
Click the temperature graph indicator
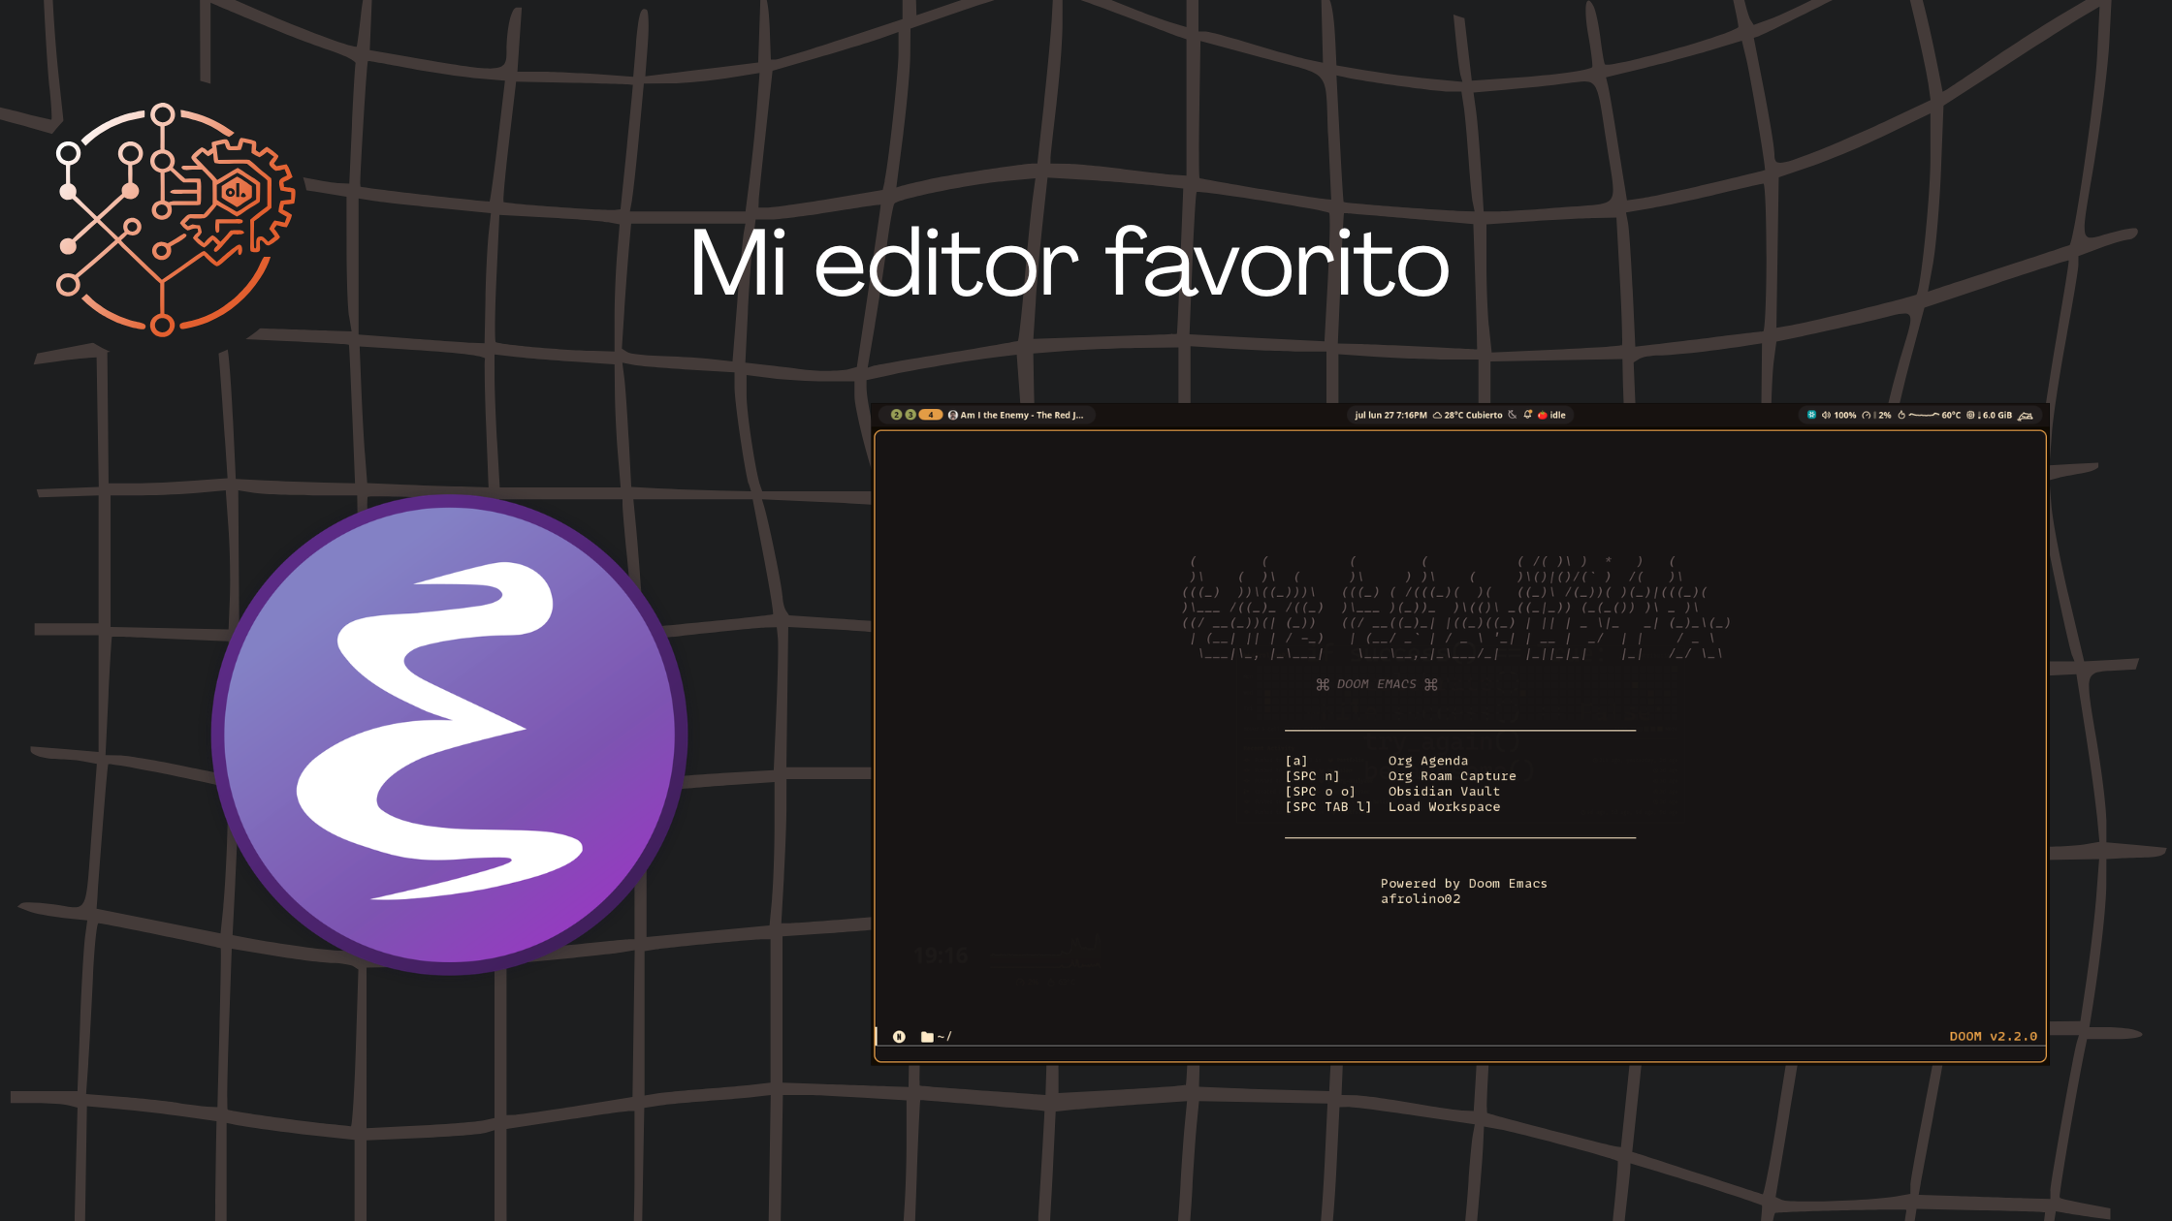pos(1924,415)
